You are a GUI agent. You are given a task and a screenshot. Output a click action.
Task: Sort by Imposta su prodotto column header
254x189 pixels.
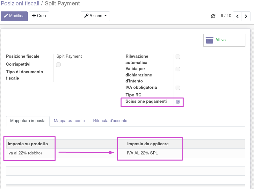[28, 144]
